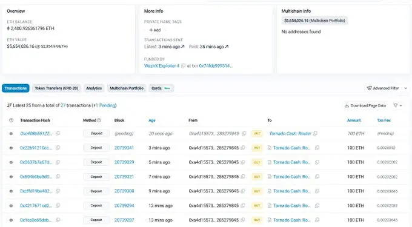Screen dimensions: 412x227
Task: Open Tornado.Cash: Router in pending row
Action: (290, 134)
